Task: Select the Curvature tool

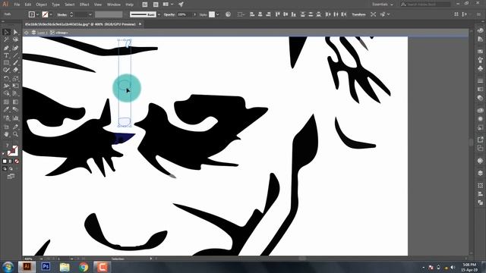Action: (15, 48)
